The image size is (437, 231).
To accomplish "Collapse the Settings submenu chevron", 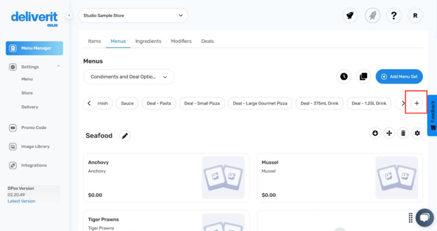I will pos(58,66).
